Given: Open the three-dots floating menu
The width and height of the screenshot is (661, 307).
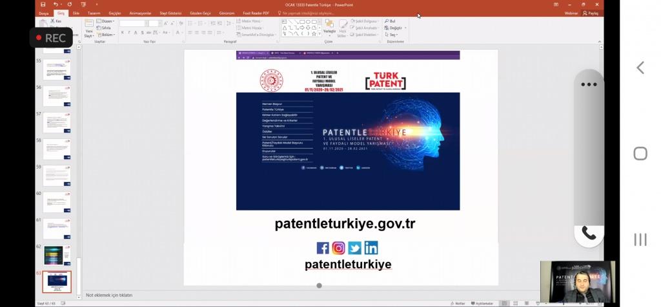Looking at the screenshot, I should click(589, 84).
